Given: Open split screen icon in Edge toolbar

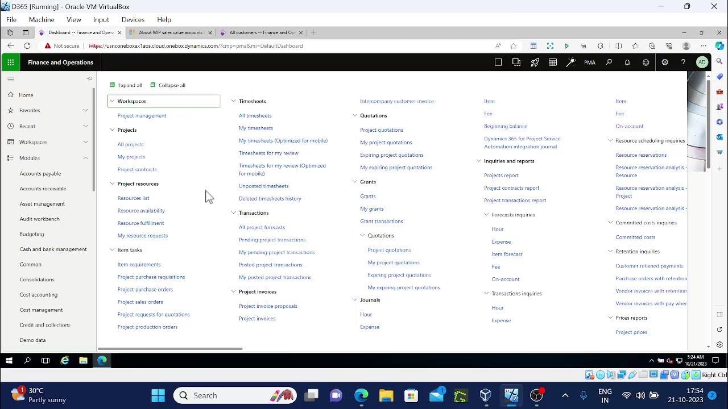Looking at the screenshot, I should click(619, 46).
